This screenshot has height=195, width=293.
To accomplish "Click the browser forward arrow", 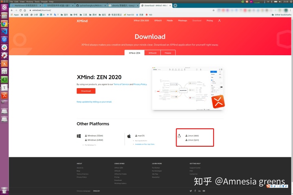I will 16,10.
